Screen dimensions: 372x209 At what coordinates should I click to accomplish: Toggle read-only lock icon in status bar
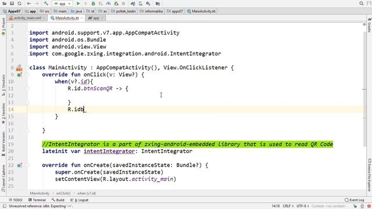coord(355,207)
